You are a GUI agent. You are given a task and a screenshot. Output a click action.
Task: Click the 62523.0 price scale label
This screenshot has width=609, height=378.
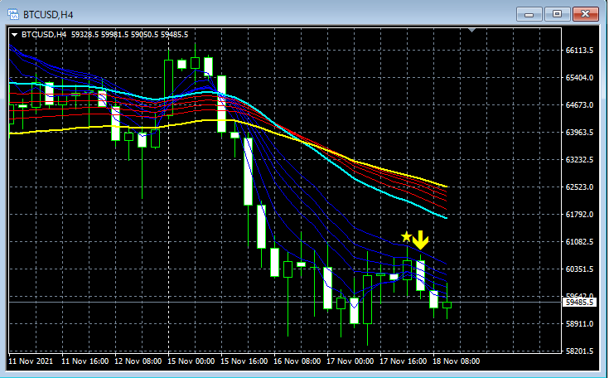[x=579, y=187]
